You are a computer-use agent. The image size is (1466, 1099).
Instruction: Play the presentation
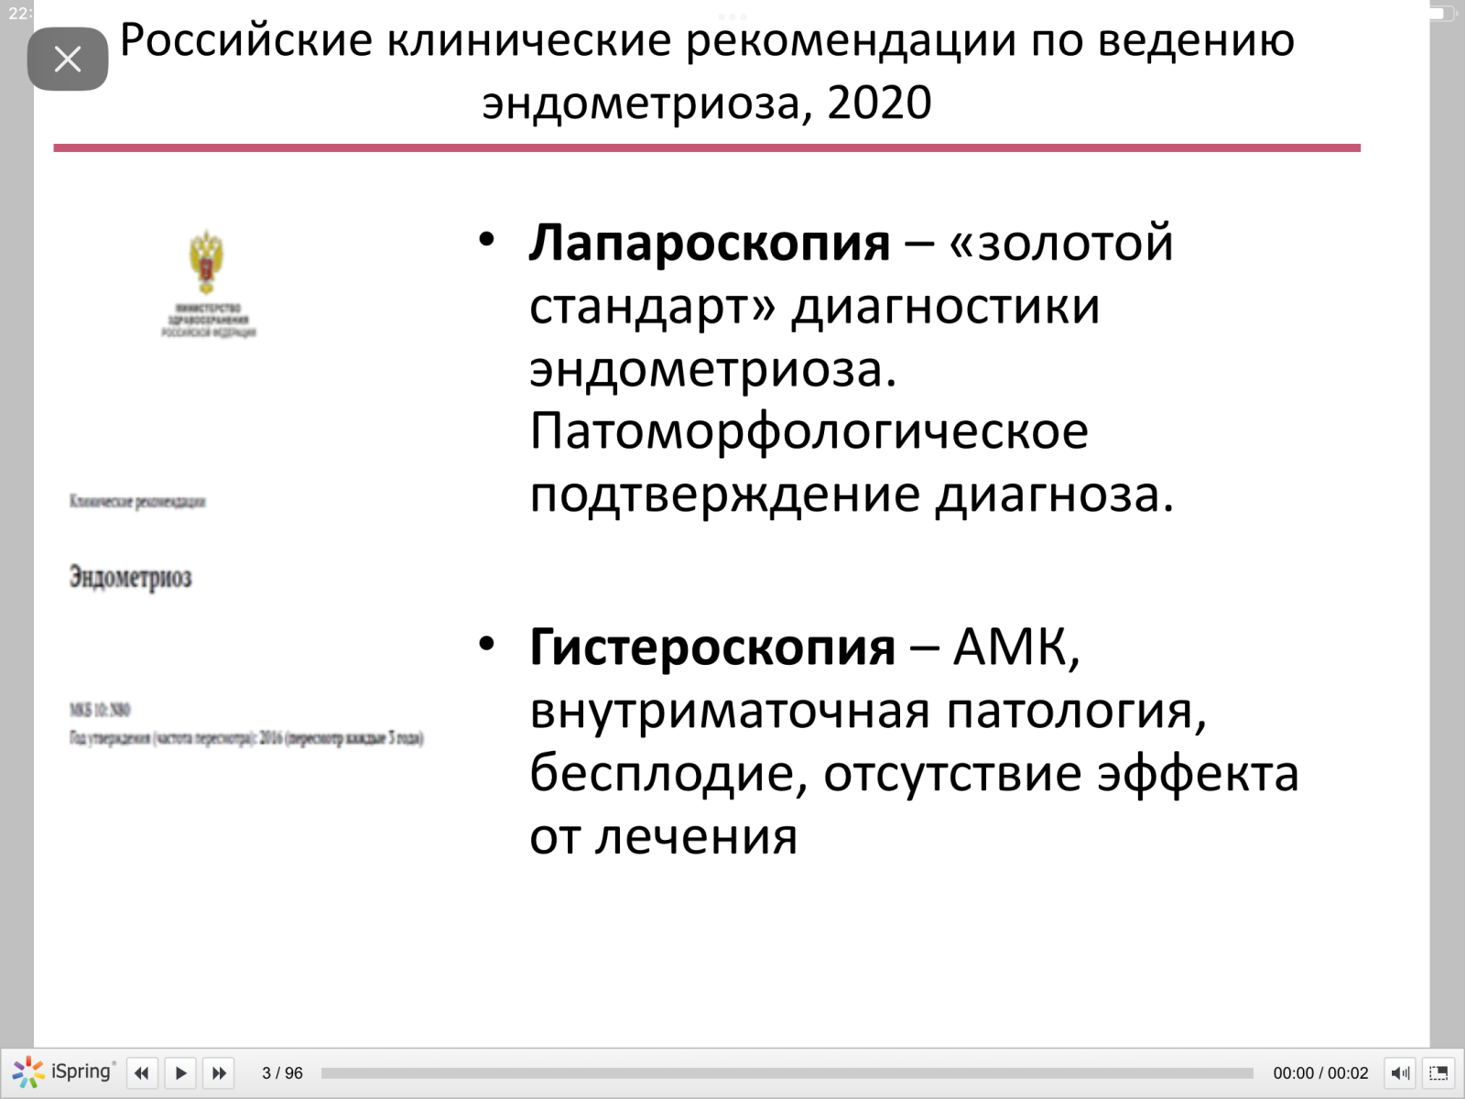[x=180, y=1072]
